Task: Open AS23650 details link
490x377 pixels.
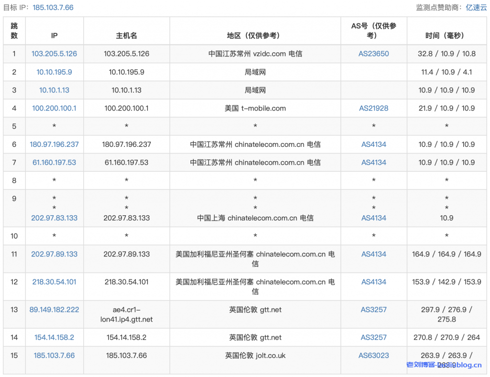Action: (x=374, y=54)
